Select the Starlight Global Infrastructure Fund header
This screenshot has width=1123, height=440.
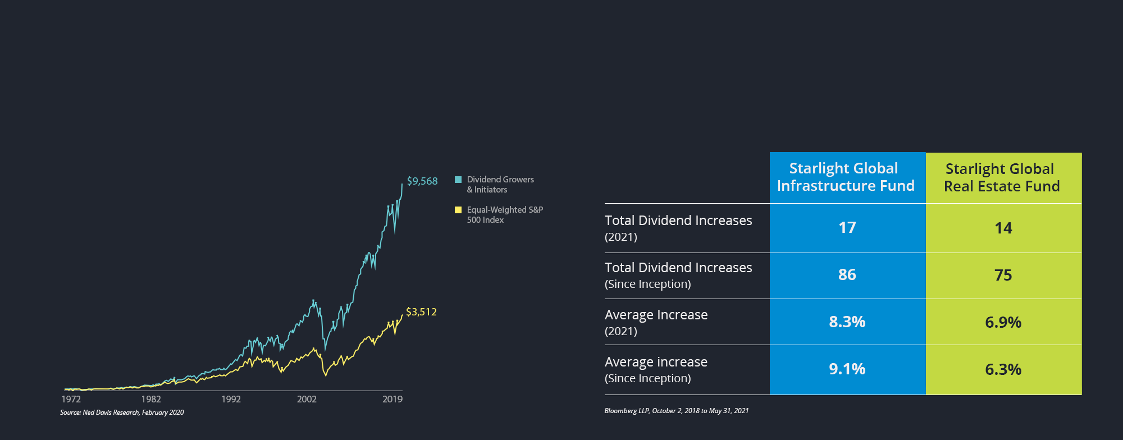coord(846,177)
